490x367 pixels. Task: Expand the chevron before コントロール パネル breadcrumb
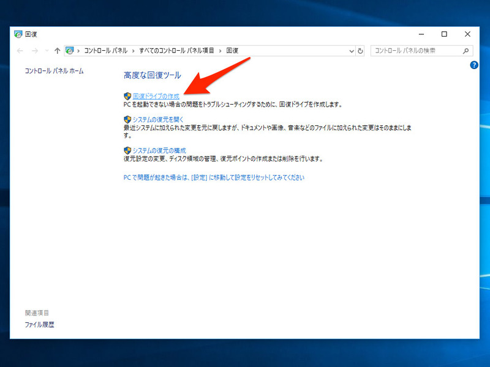click(78, 51)
